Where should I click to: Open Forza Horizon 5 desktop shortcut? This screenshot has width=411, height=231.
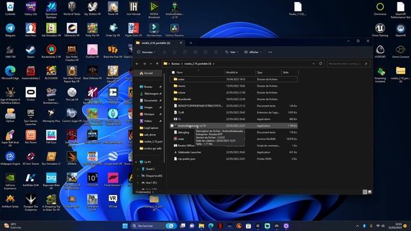point(113,180)
